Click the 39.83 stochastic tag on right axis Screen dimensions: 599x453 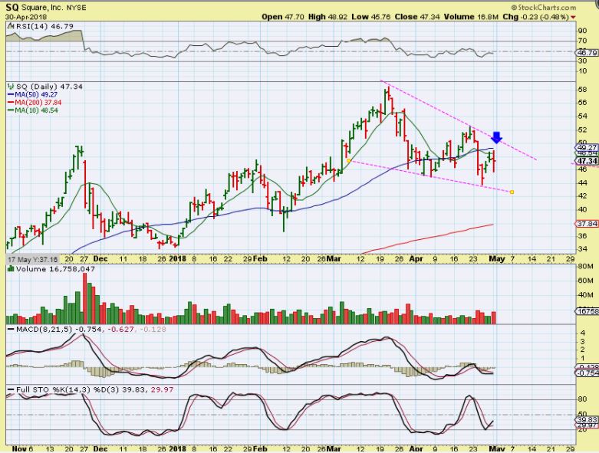[587, 420]
